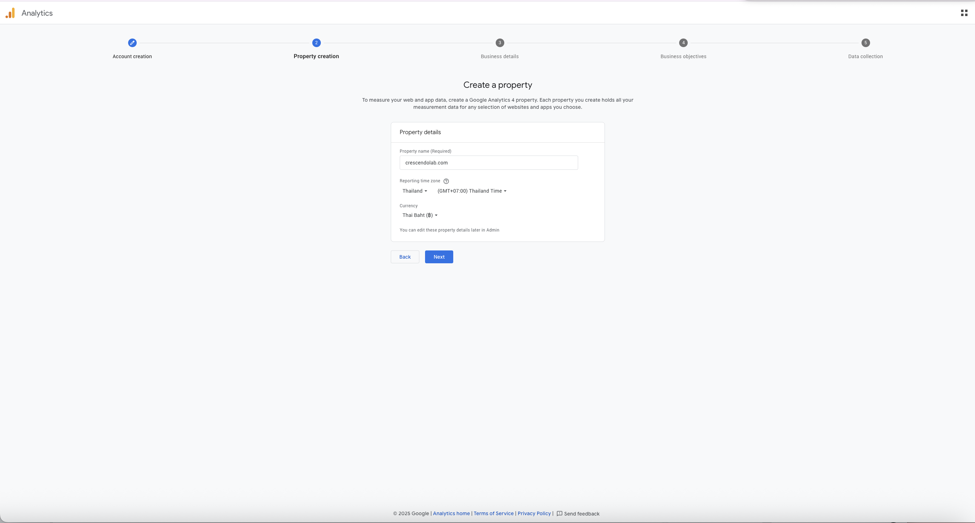
Task: Open the Terms of Service link
Action: click(x=494, y=513)
